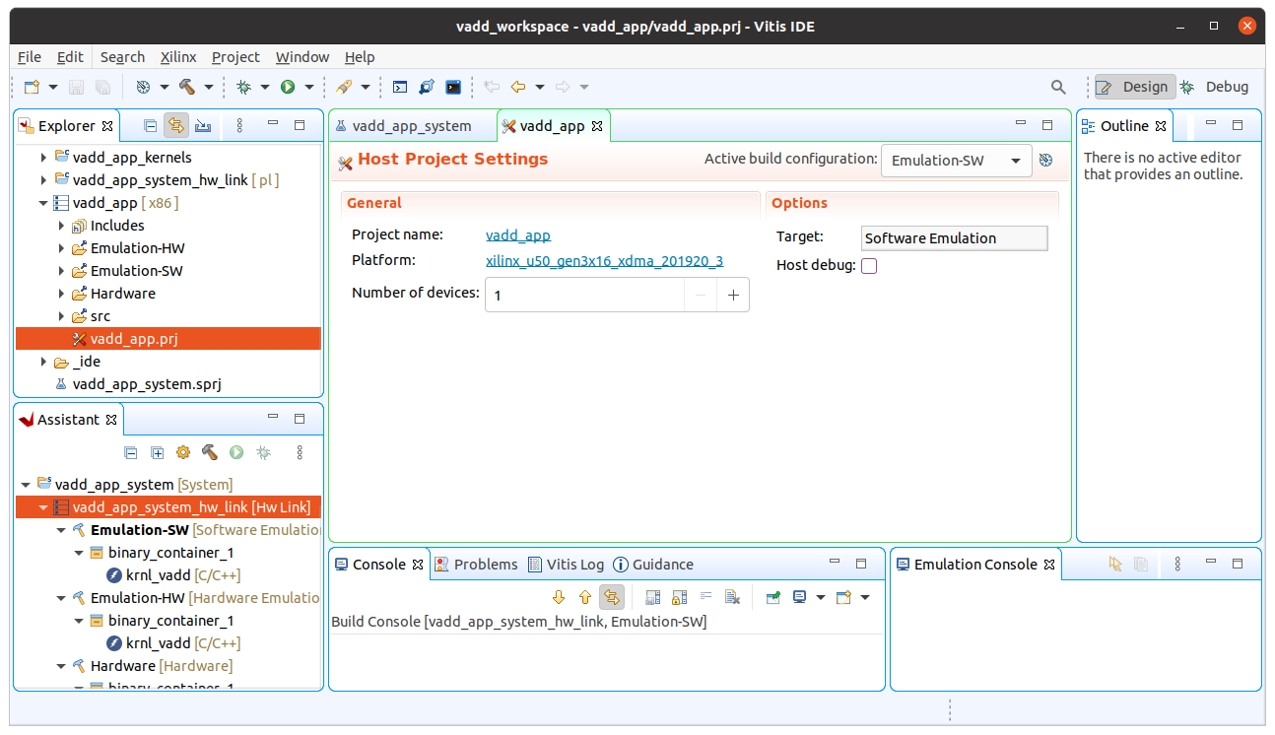The height and width of the screenshot is (735, 1275).
Task: Click the Search magnifier icon in toolbar
Action: coord(1058,87)
